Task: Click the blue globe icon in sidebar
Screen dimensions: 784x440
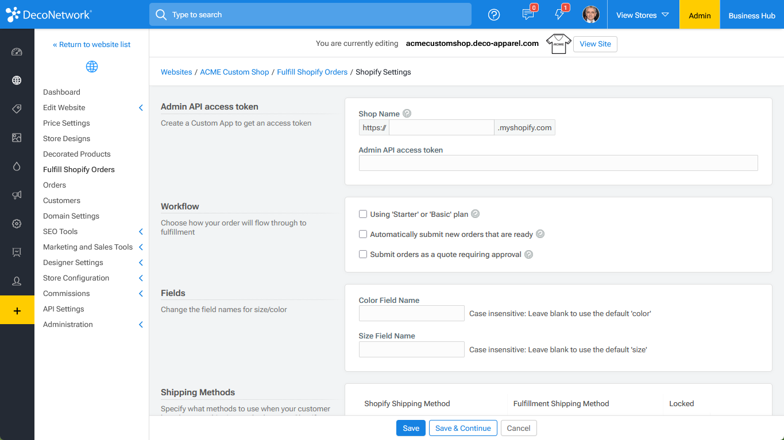Action: 92,67
